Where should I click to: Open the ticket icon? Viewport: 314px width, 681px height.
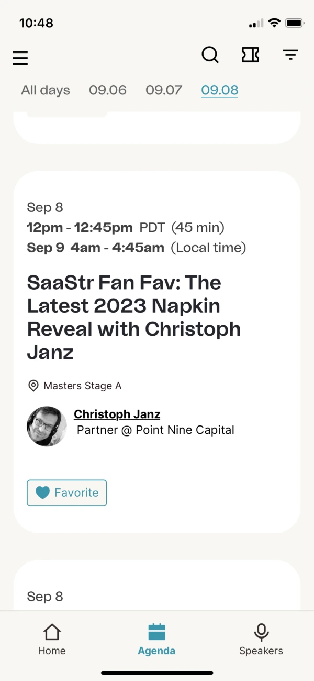pyautogui.click(x=250, y=55)
